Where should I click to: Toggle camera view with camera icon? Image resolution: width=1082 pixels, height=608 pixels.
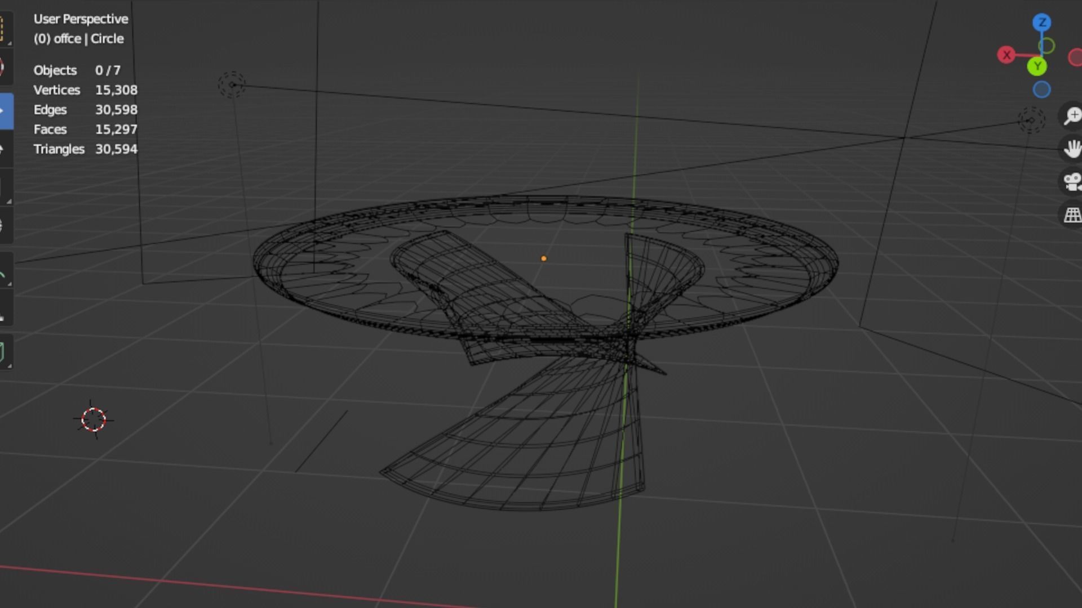pos(1072,181)
